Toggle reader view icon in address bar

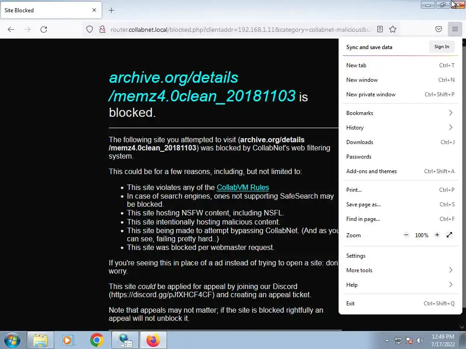coord(380,29)
